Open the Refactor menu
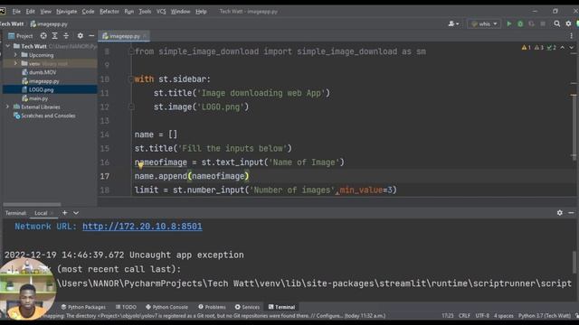 tap(109, 12)
